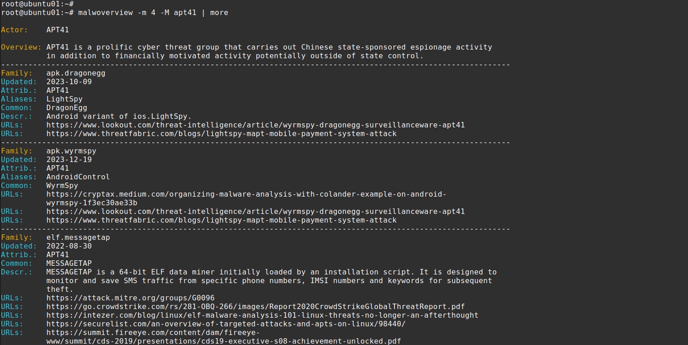Click the elf.messagetap family name
This screenshot has height=345, width=688.
78,238
